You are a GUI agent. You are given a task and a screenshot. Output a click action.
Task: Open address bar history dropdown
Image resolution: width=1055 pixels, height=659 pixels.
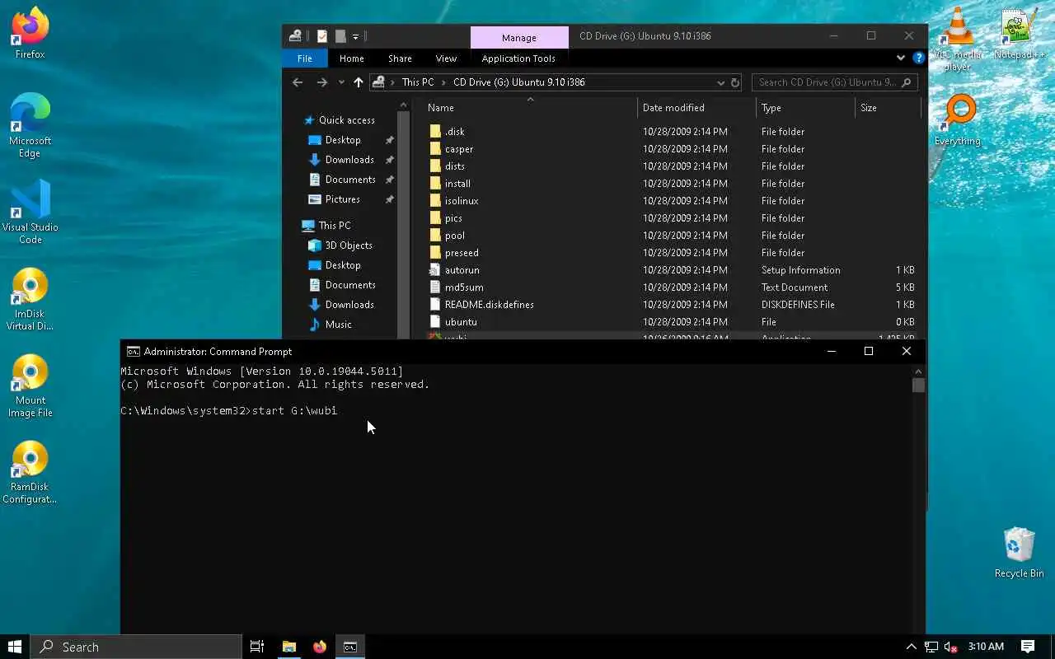[721, 82]
